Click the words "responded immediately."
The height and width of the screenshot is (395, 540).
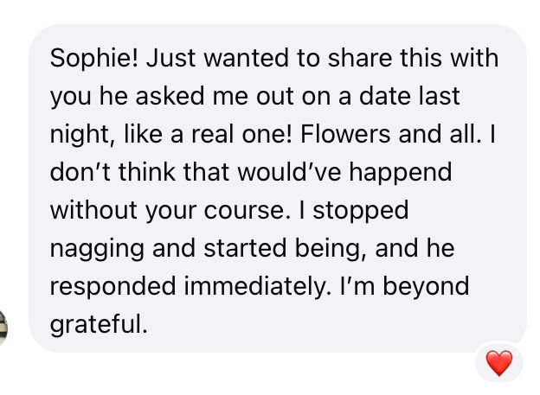[192, 286]
